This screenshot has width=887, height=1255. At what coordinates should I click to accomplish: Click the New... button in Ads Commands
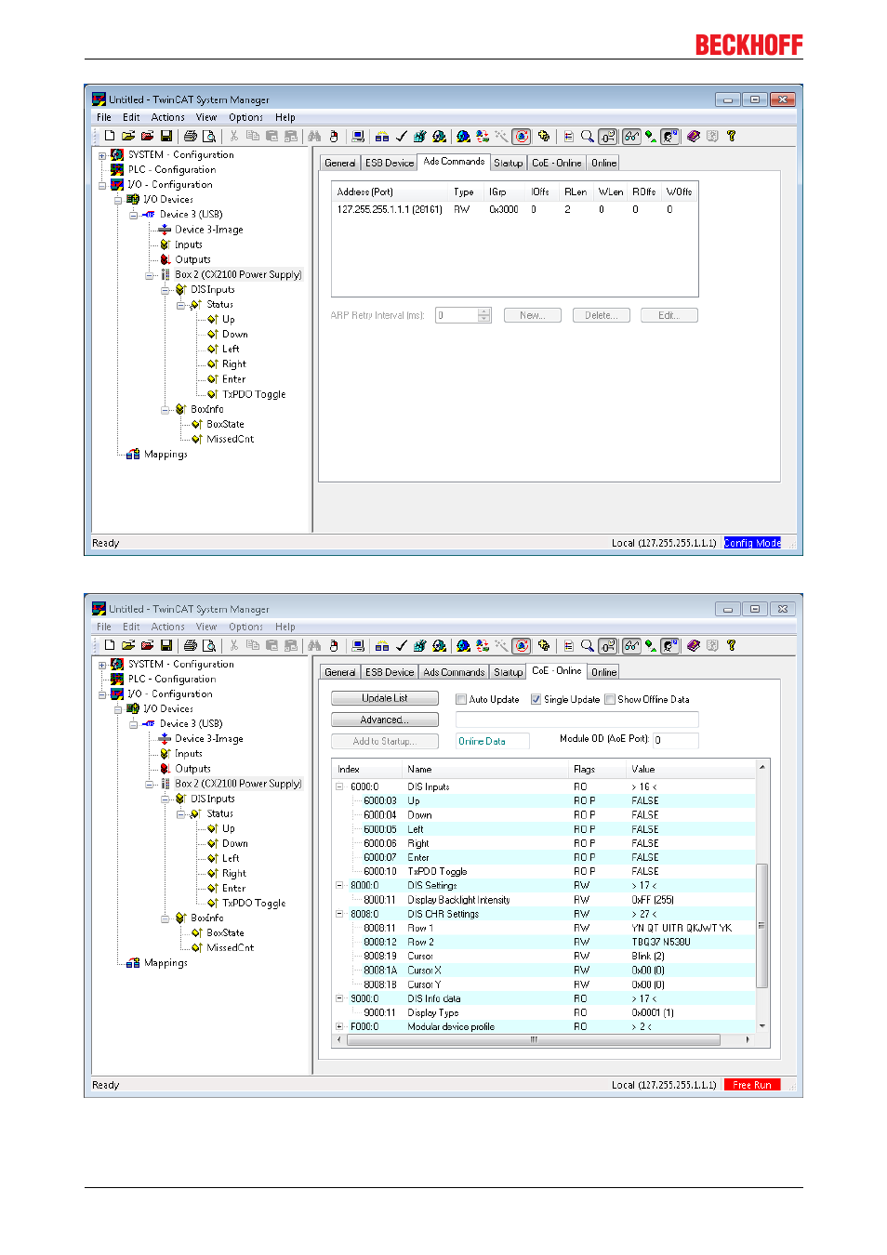click(532, 315)
